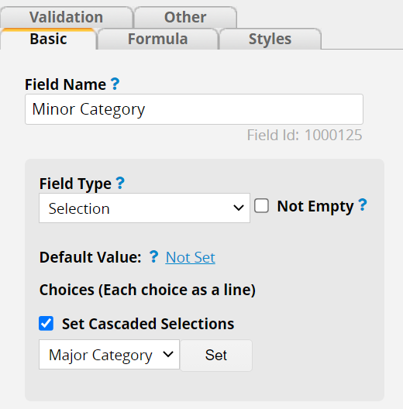This screenshot has width=403, height=409.
Task: Focus the Field Name input showing Minor Category
Action: point(194,109)
